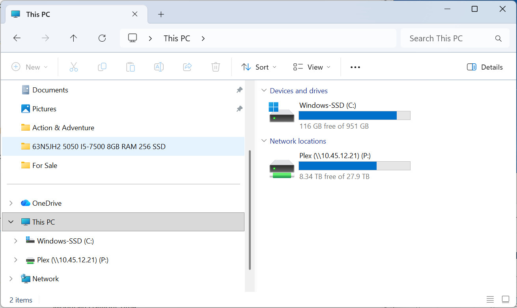Open the Sort dropdown menu
Image resolution: width=517 pixels, height=308 pixels.
[x=259, y=67]
